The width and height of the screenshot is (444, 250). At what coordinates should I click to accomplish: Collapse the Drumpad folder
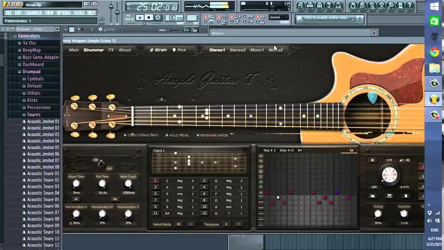[31, 72]
